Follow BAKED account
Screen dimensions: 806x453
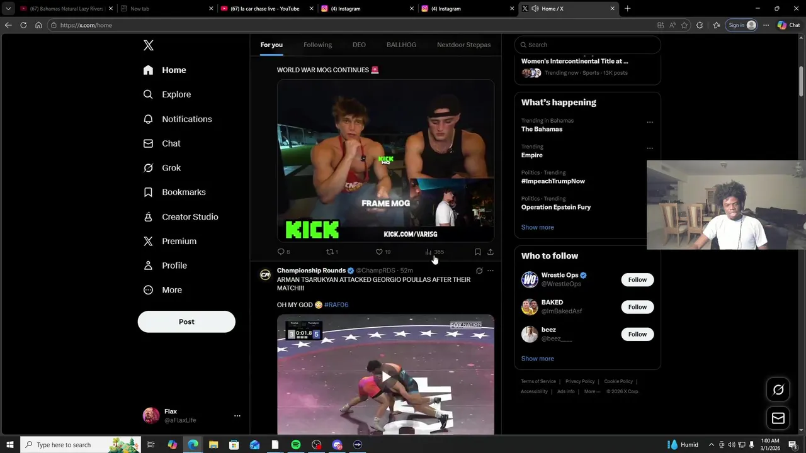(637, 307)
